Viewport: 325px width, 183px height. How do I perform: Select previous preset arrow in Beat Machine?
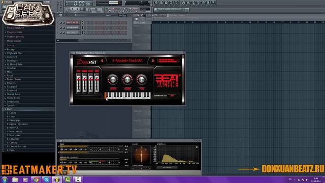102,60
